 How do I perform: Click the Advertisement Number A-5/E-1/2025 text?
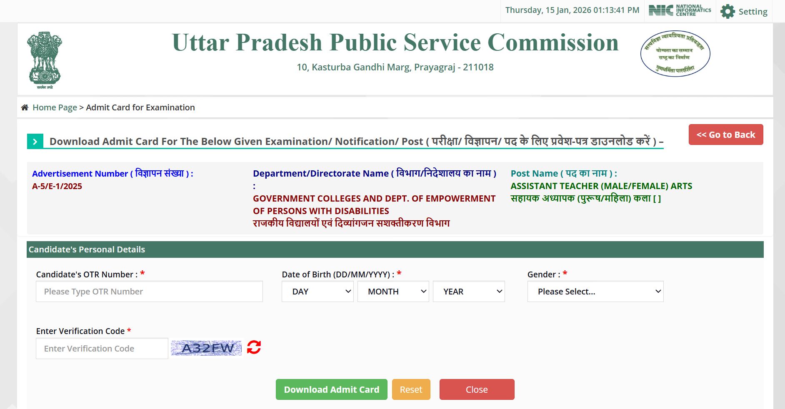(57, 186)
